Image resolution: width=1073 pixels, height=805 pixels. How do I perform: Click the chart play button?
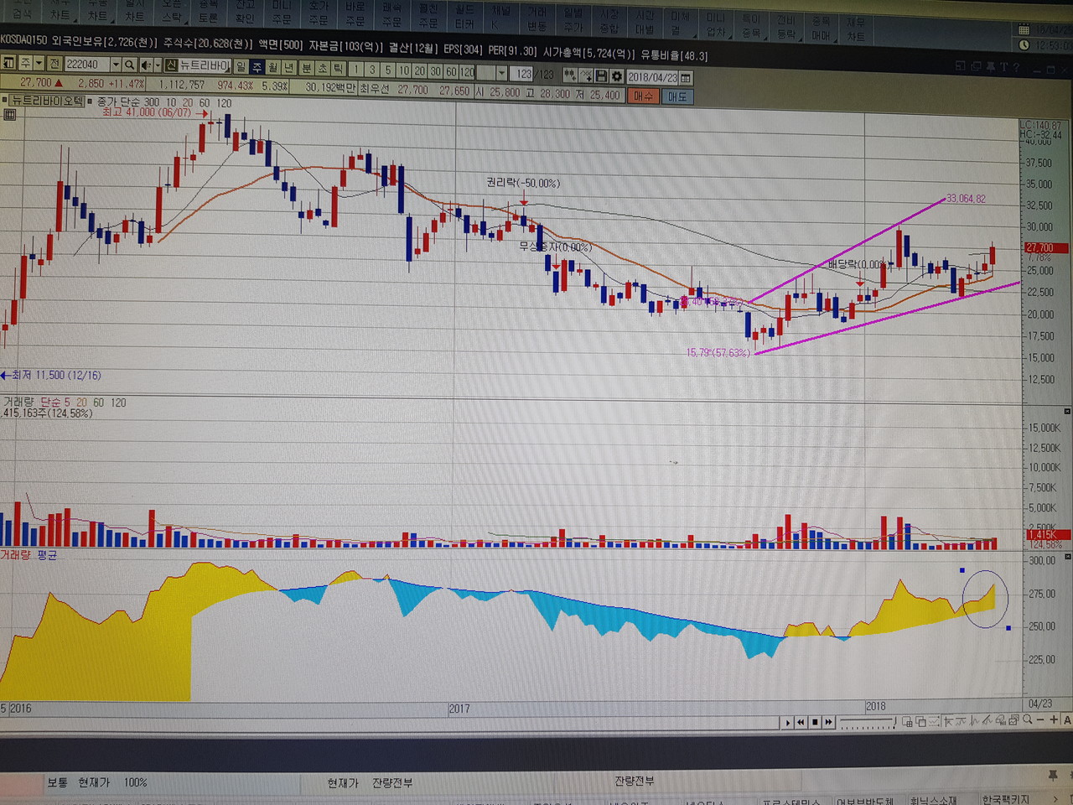click(x=788, y=722)
